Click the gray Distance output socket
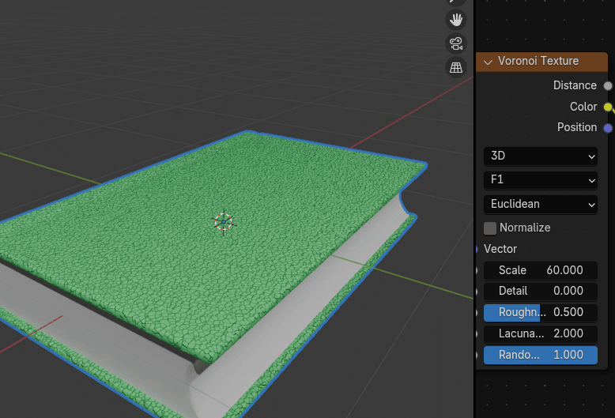The height and width of the screenshot is (418, 615). click(608, 86)
